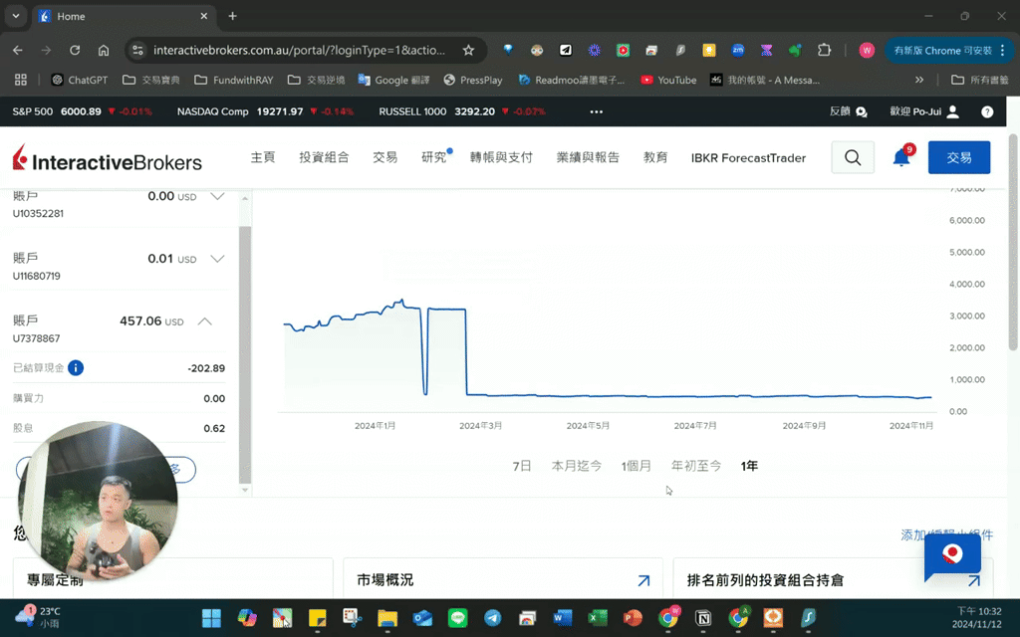Select the 1年 chart range
1020x637 pixels.
[x=749, y=466]
